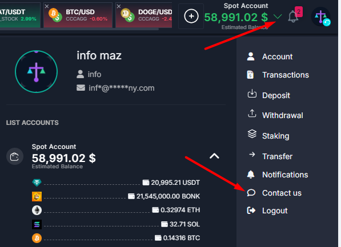The height and width of the screenshot is (247, 341).
Task: Select the BONK balance row
Action: coord(116,196)
